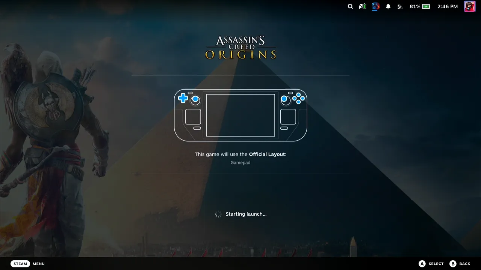
Task: Click the Assassin's Creed Origins logo
Action: [240, 47]
